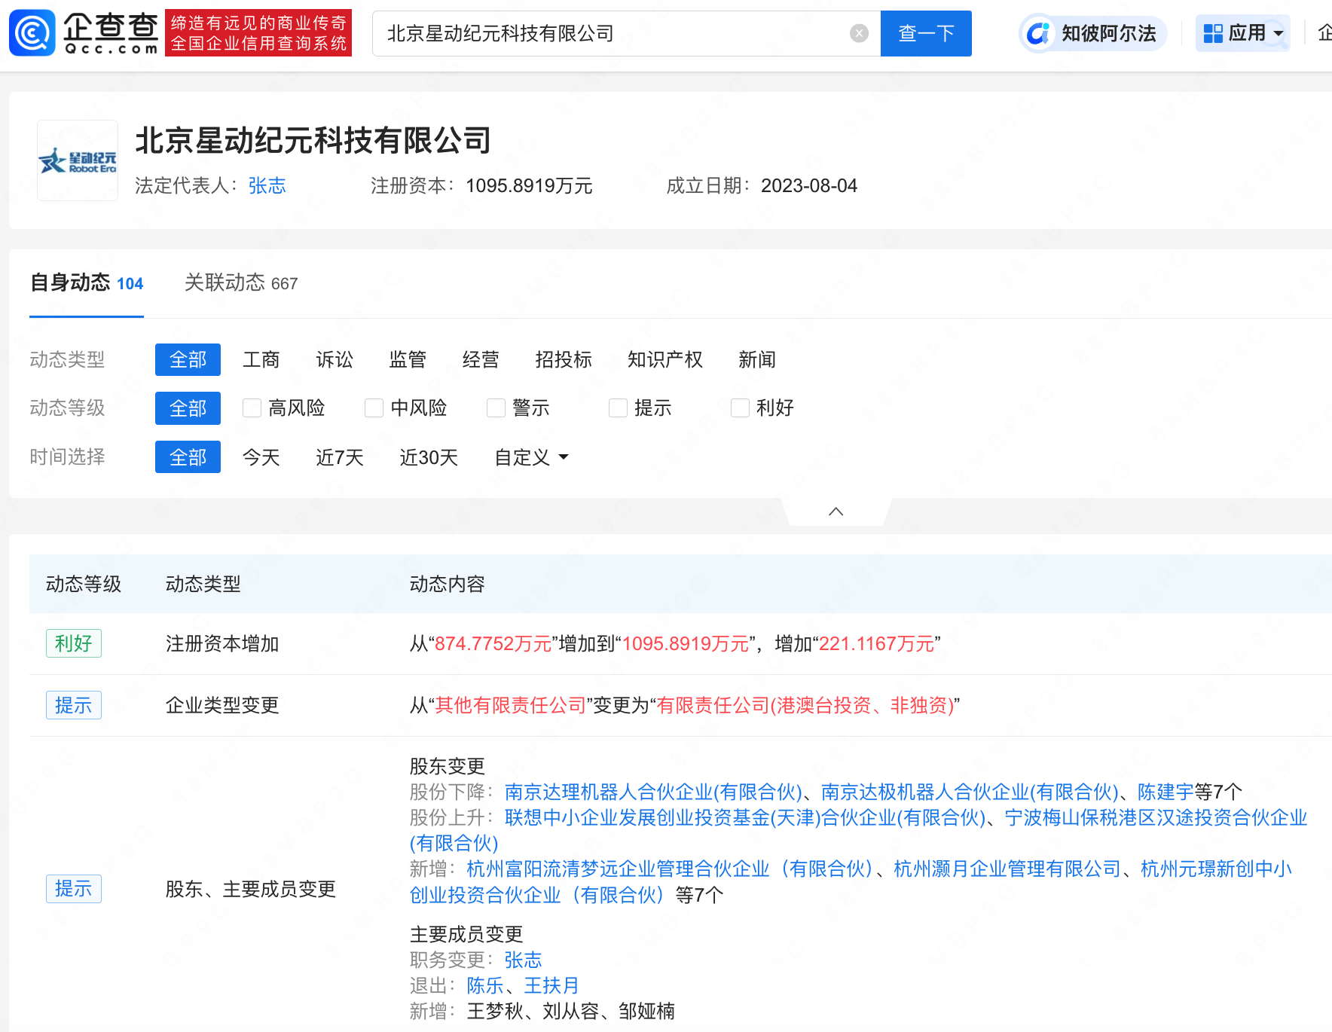The image size is (1332, 1032).
Task: Open 杭州富阳流清梦远企业管理合伙企业 link
Action: (x=670, y=869)
